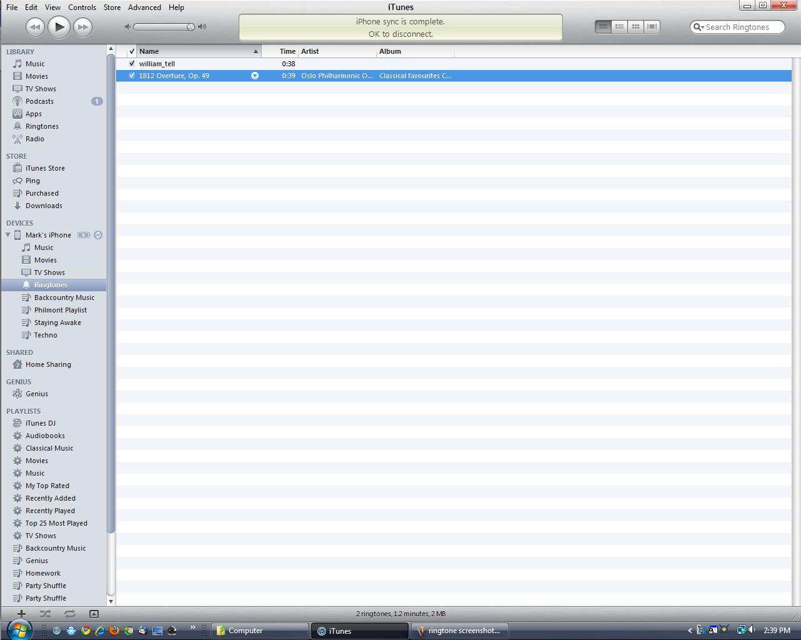Viewport: 801px width, 640px height.
Task: Switch to the Computer taskbar window
Action: tap(259, 631)
